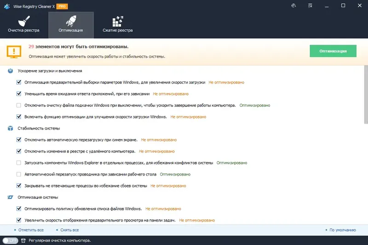Image resolution: width=368 pixels, height=245 pixels.
Task: Close the Wise Registry Cleaner window
Action: tap(359, 6)
